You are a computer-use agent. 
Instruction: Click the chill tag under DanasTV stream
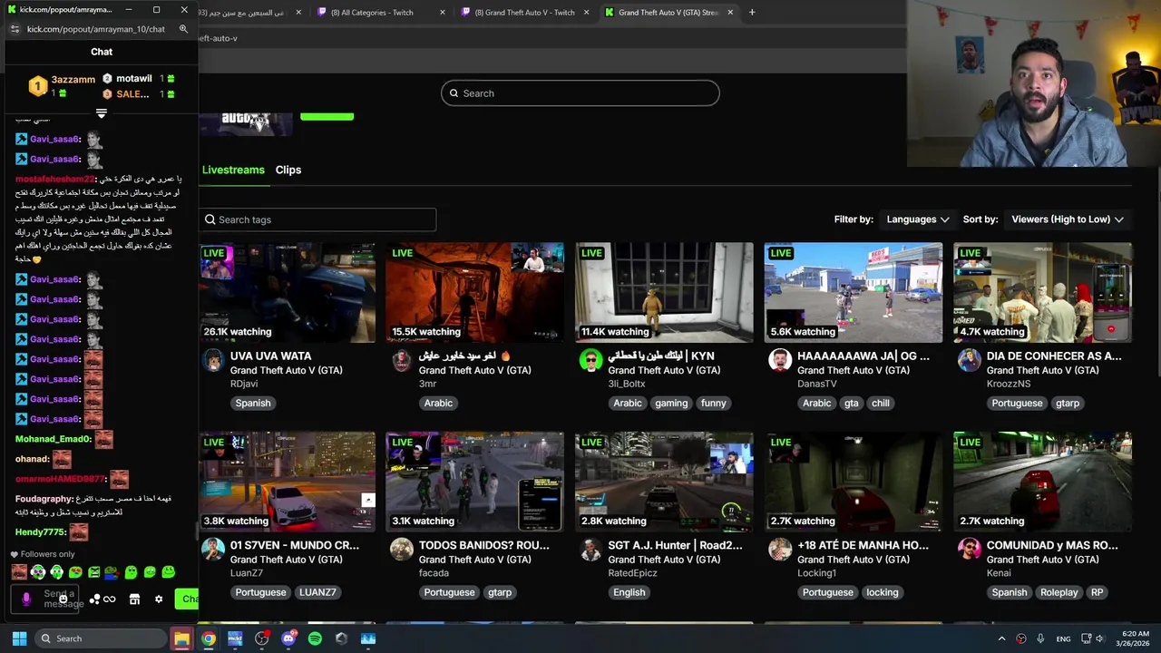881,403
